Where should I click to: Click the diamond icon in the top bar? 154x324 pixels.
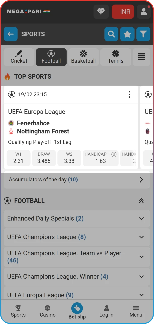tap(101, 12)
